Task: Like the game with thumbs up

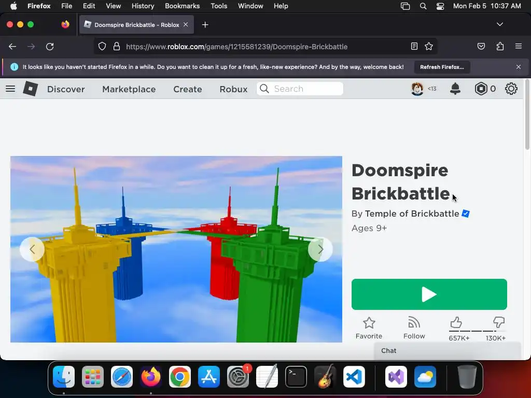Action: tap(456, 322)
